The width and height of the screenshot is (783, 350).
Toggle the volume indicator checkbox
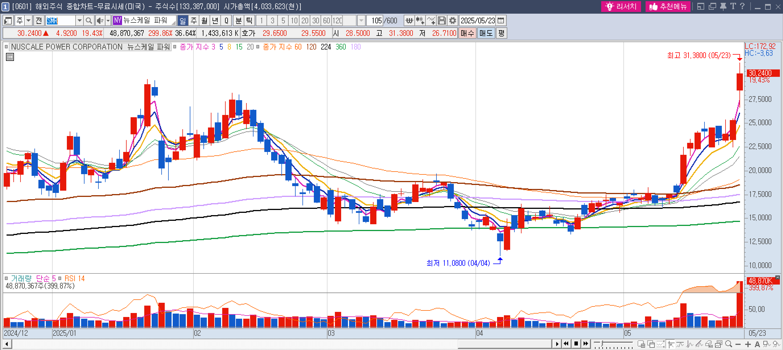pyautogui.click(x=6, y=278)
